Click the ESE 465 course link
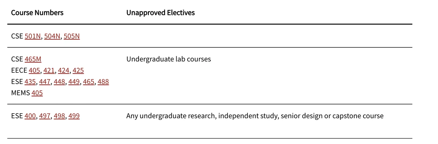This screenshot has height=144, width=438. tap(89, 82)
